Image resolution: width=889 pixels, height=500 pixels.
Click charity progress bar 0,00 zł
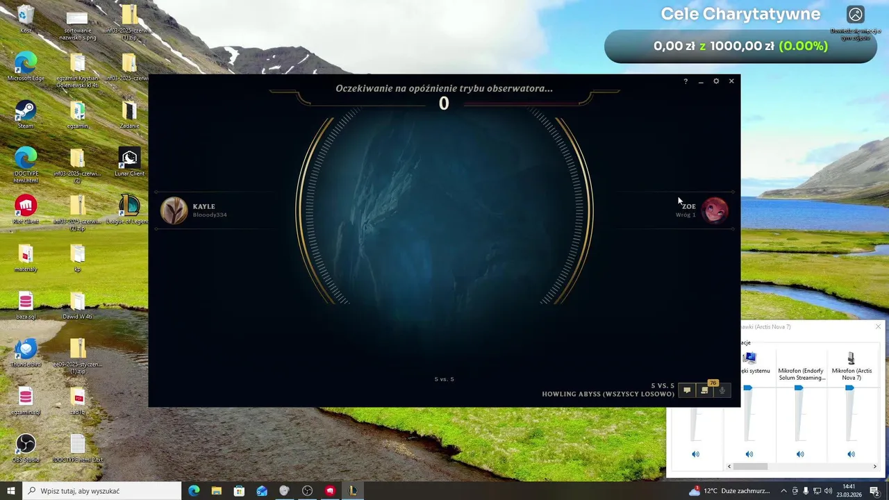740,47
